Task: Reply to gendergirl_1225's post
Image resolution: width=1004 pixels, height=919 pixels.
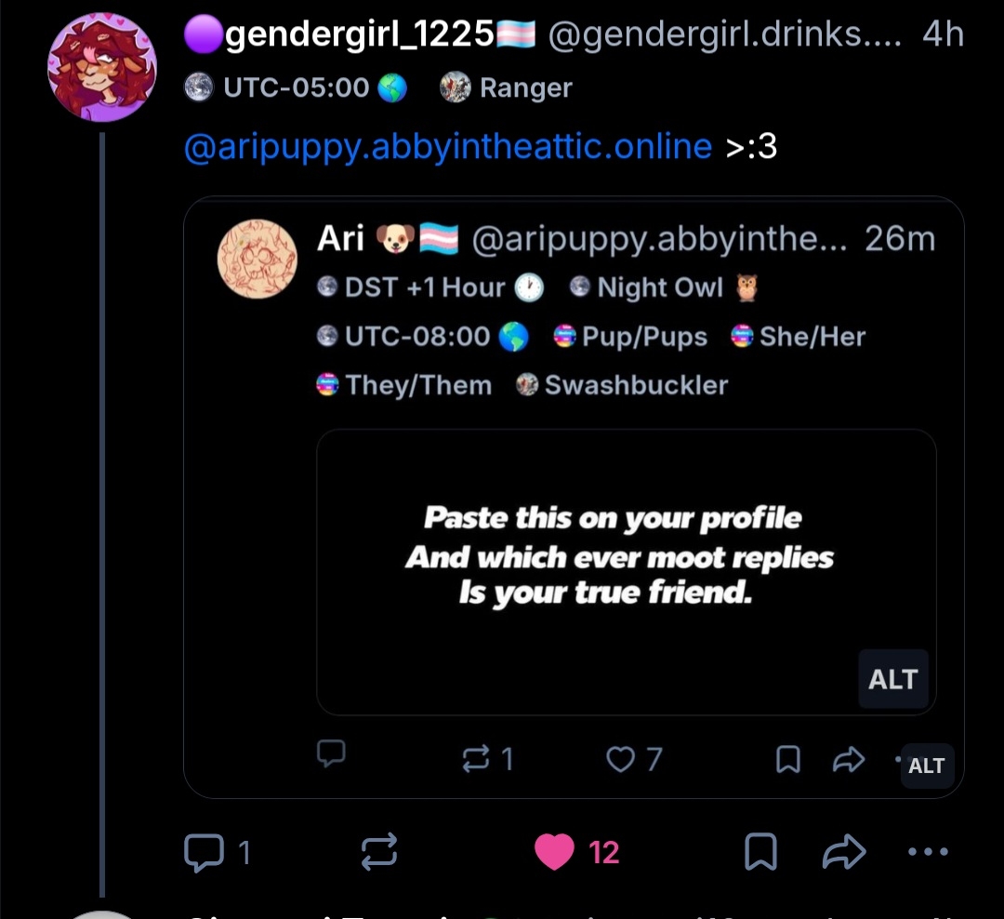Action: [205, 852]
